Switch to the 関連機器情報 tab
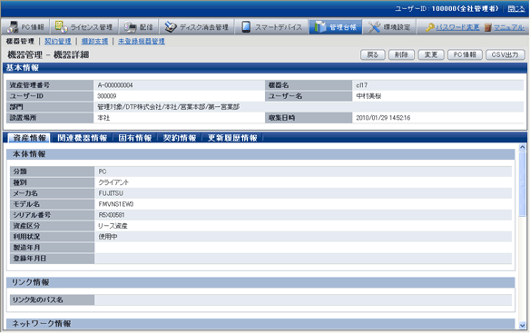 coord(83,138)
